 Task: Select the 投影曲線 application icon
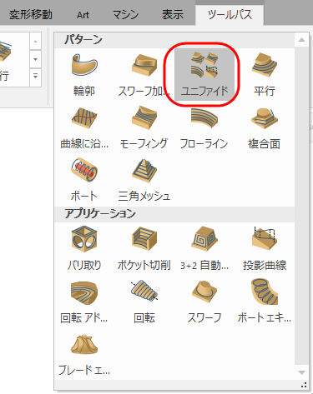click(265, 249)
